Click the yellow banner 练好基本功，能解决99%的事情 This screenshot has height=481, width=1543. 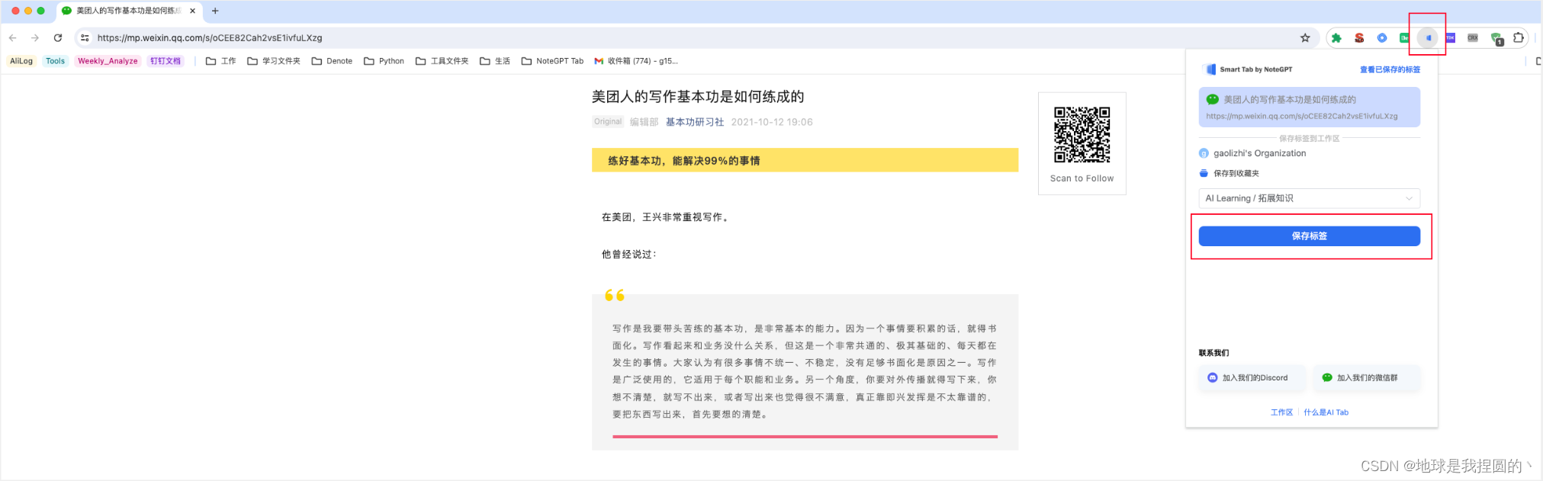point(805,160)
